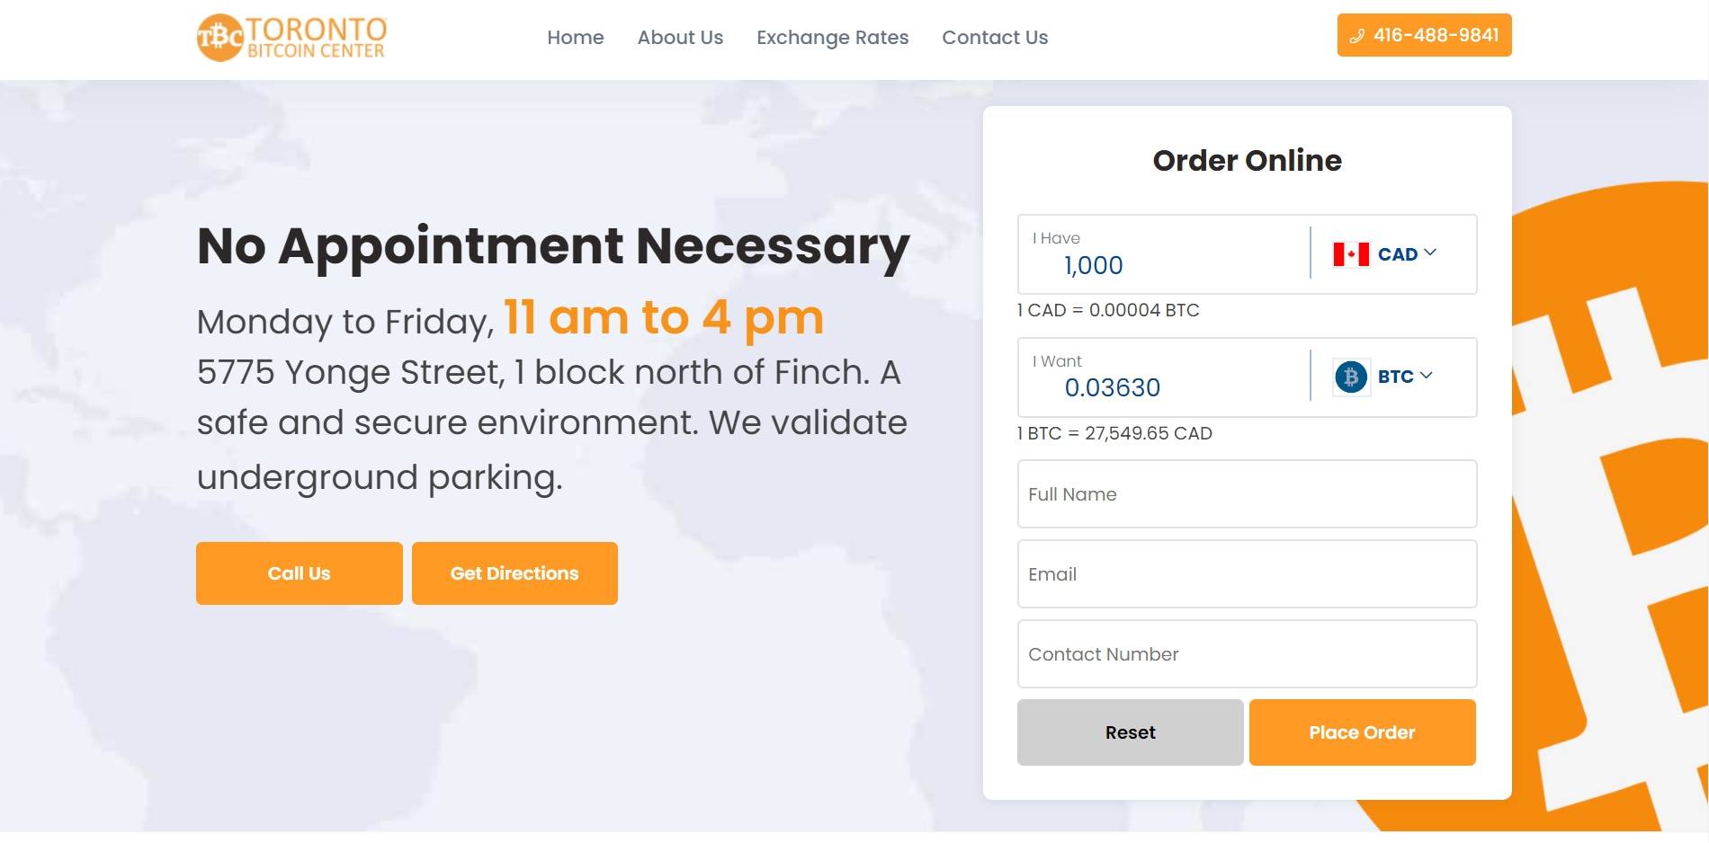Submit with the Place Order button
Image resolution: width=1709 pixels, height=843 pixels.
(1362, 732)
